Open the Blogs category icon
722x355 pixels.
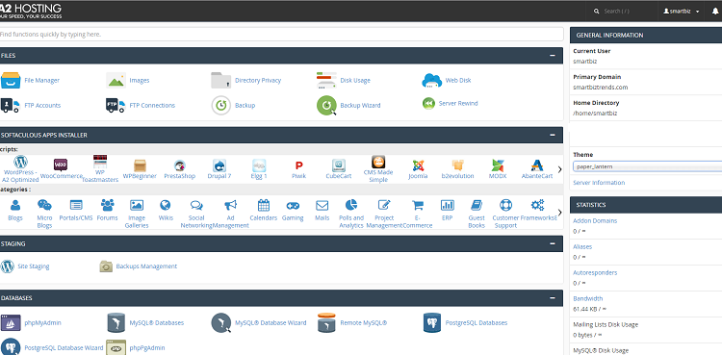point(15,205)
